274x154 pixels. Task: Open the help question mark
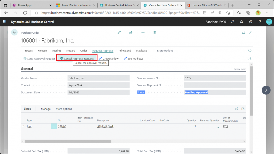tap(260, 22)
